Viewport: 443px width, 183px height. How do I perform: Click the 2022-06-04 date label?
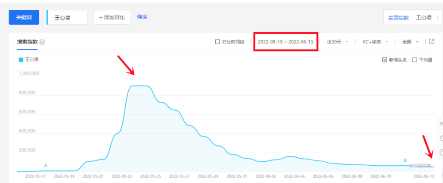pos(295,176)
